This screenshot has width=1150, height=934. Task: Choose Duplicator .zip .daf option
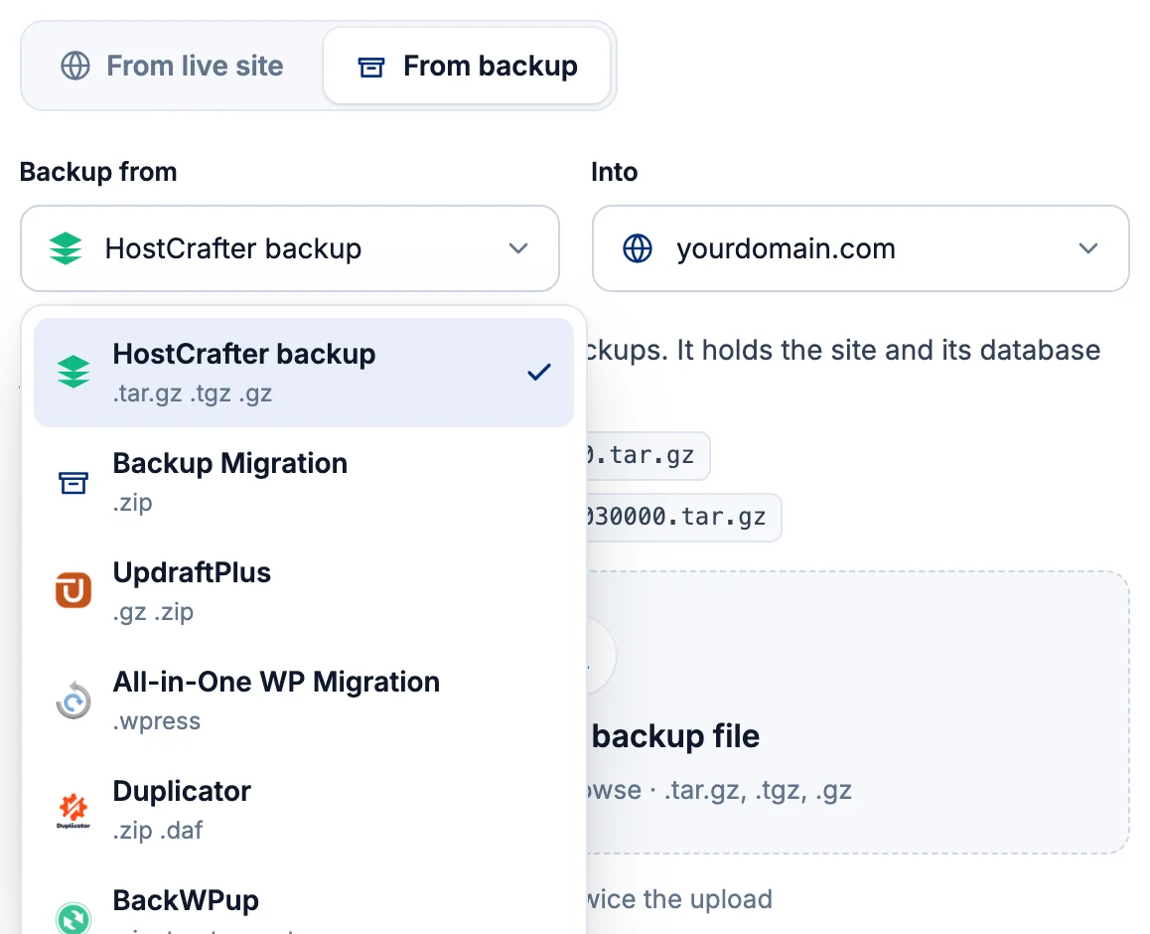point(304,810)
